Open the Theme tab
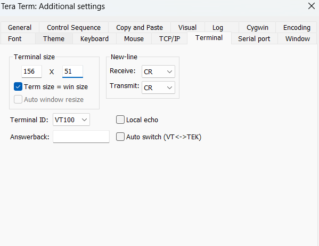The image size is (319, 246). pos(54,38)
